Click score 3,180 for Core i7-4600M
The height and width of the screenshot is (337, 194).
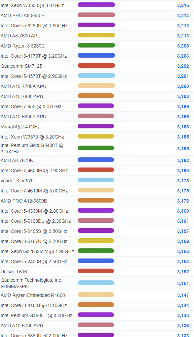pyautogui.click(x=183, y=171)
